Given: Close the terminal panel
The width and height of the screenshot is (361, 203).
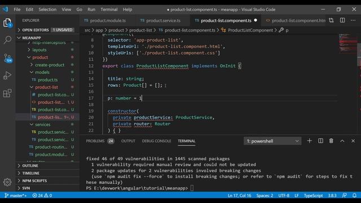Looking at the screenshot, I should pyautogui.click(x=353, y=141).
